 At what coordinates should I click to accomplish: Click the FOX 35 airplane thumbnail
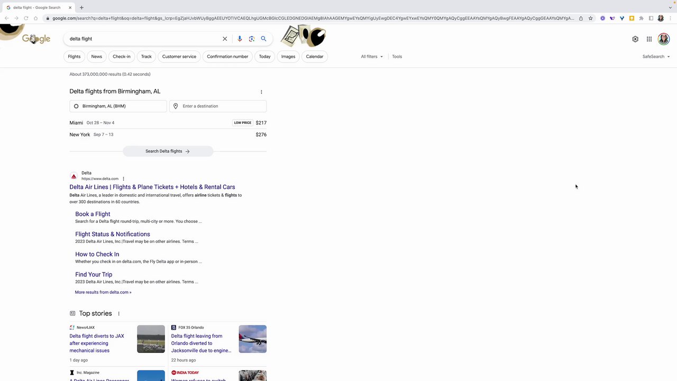click(252, 339)
